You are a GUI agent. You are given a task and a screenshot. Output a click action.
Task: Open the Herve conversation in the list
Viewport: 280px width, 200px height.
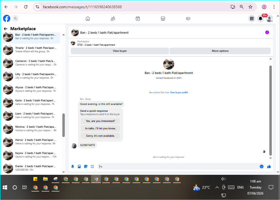click(31, 142)
